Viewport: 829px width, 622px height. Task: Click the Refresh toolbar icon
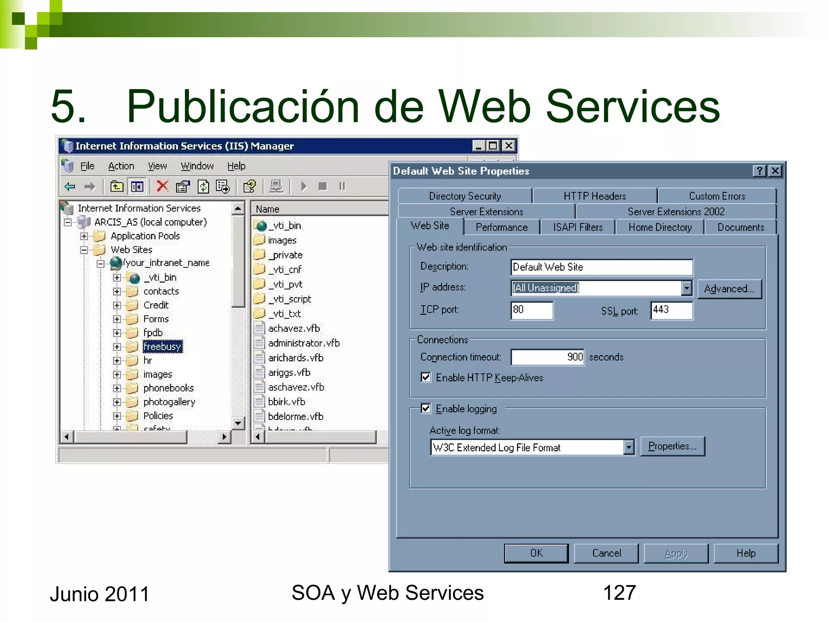[x=203, y=186]
